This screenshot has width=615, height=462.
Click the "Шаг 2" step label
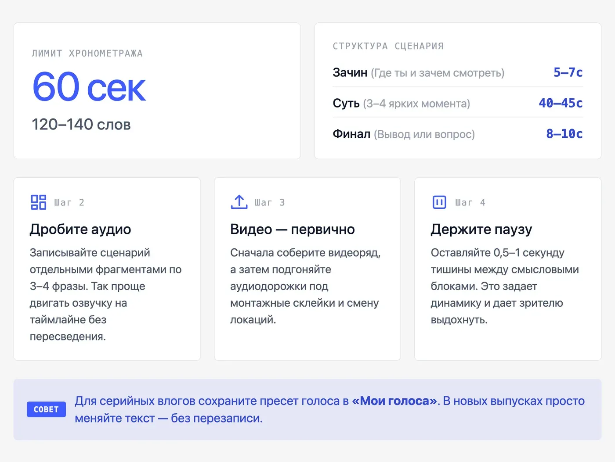(x=69, y=203)
